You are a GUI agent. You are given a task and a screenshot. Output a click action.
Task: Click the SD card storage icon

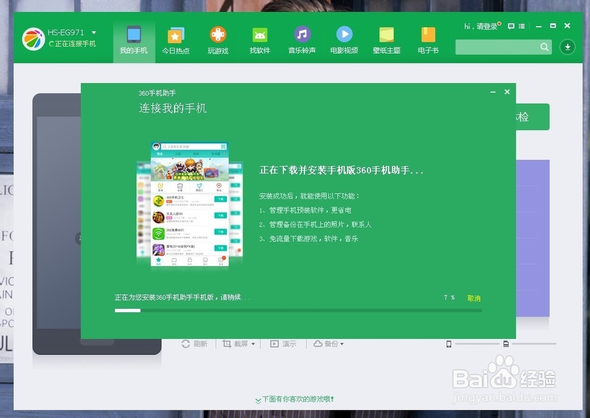(x=506, y=344)
